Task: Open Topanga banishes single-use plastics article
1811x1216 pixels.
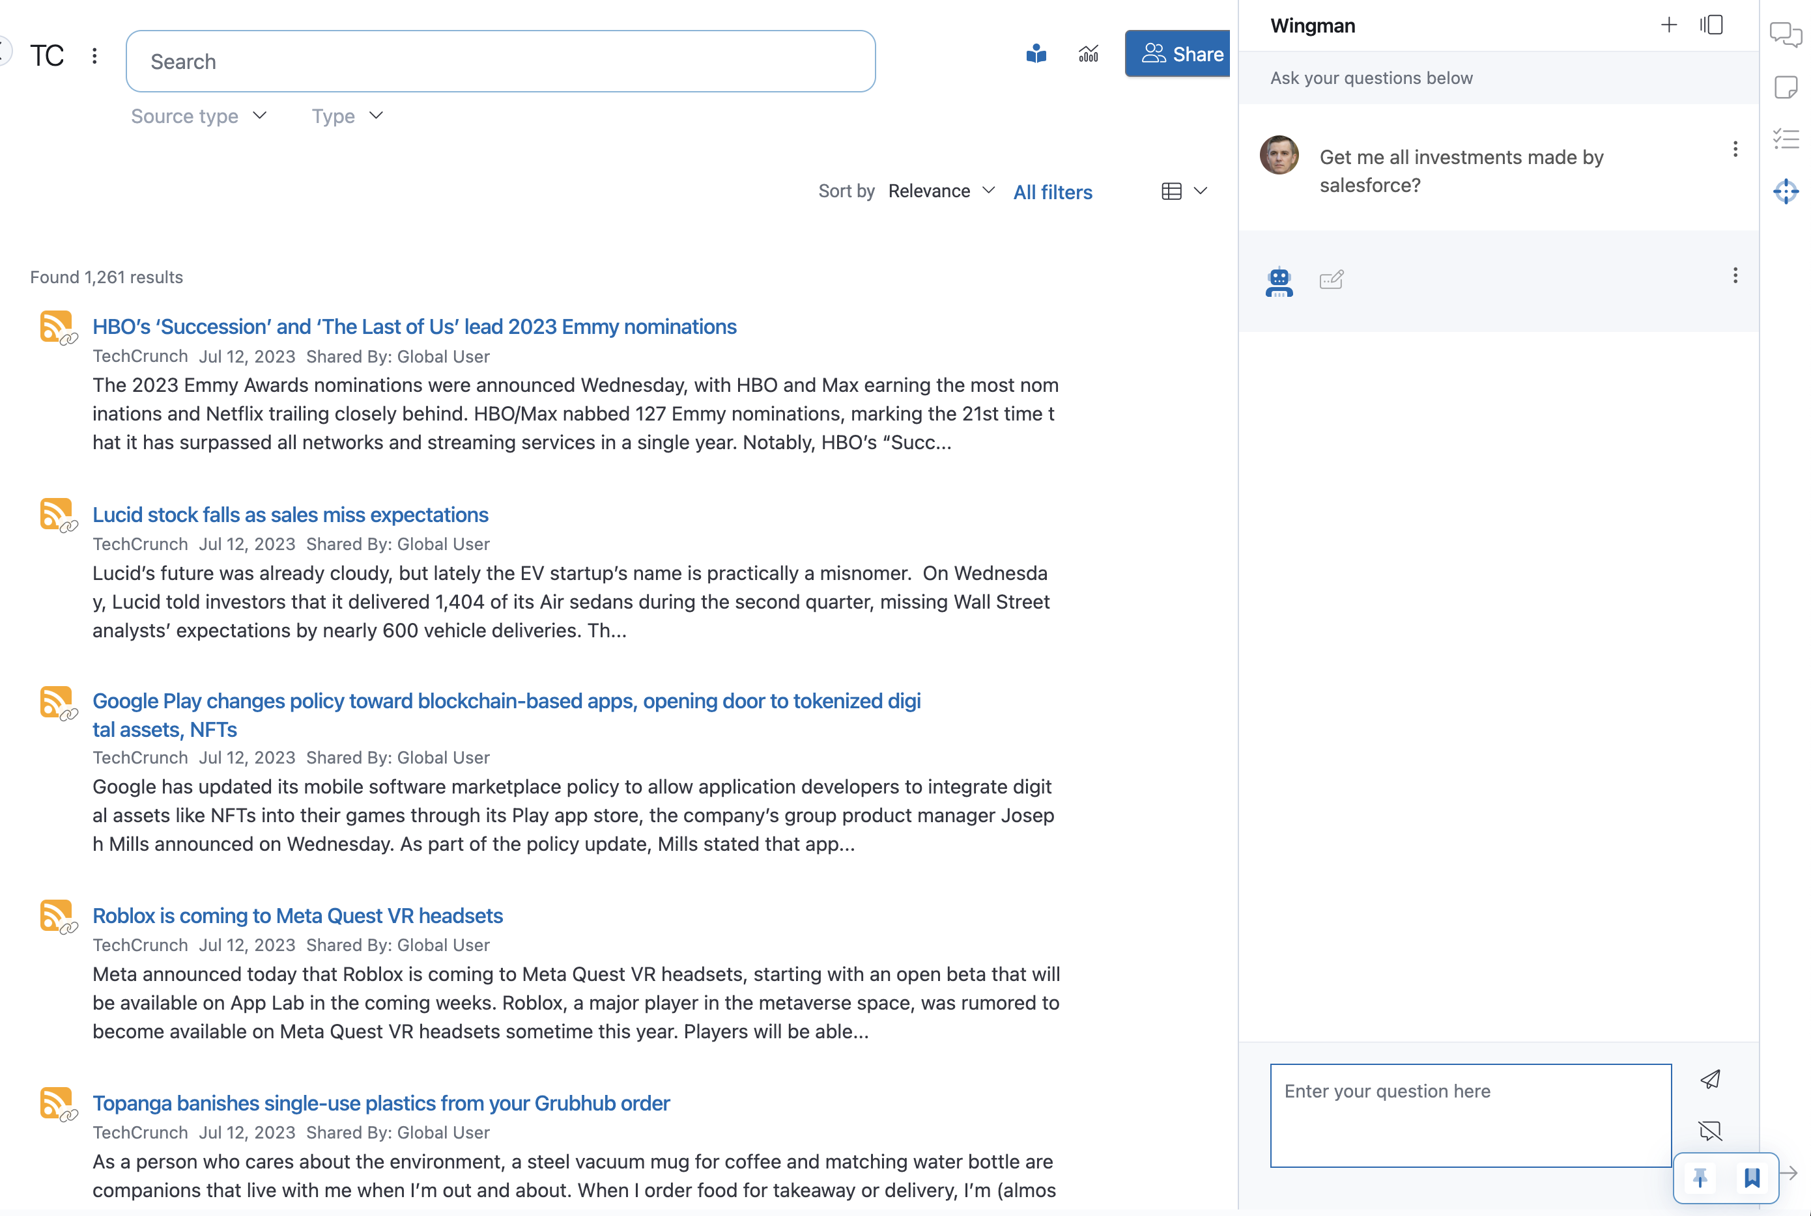Action: coord(381,1103)
